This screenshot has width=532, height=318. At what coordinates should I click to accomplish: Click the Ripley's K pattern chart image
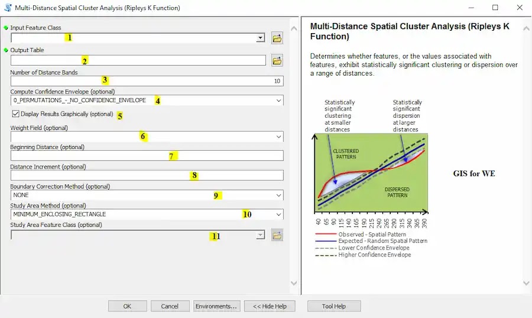pyautogui.click(x=371, y=173)
